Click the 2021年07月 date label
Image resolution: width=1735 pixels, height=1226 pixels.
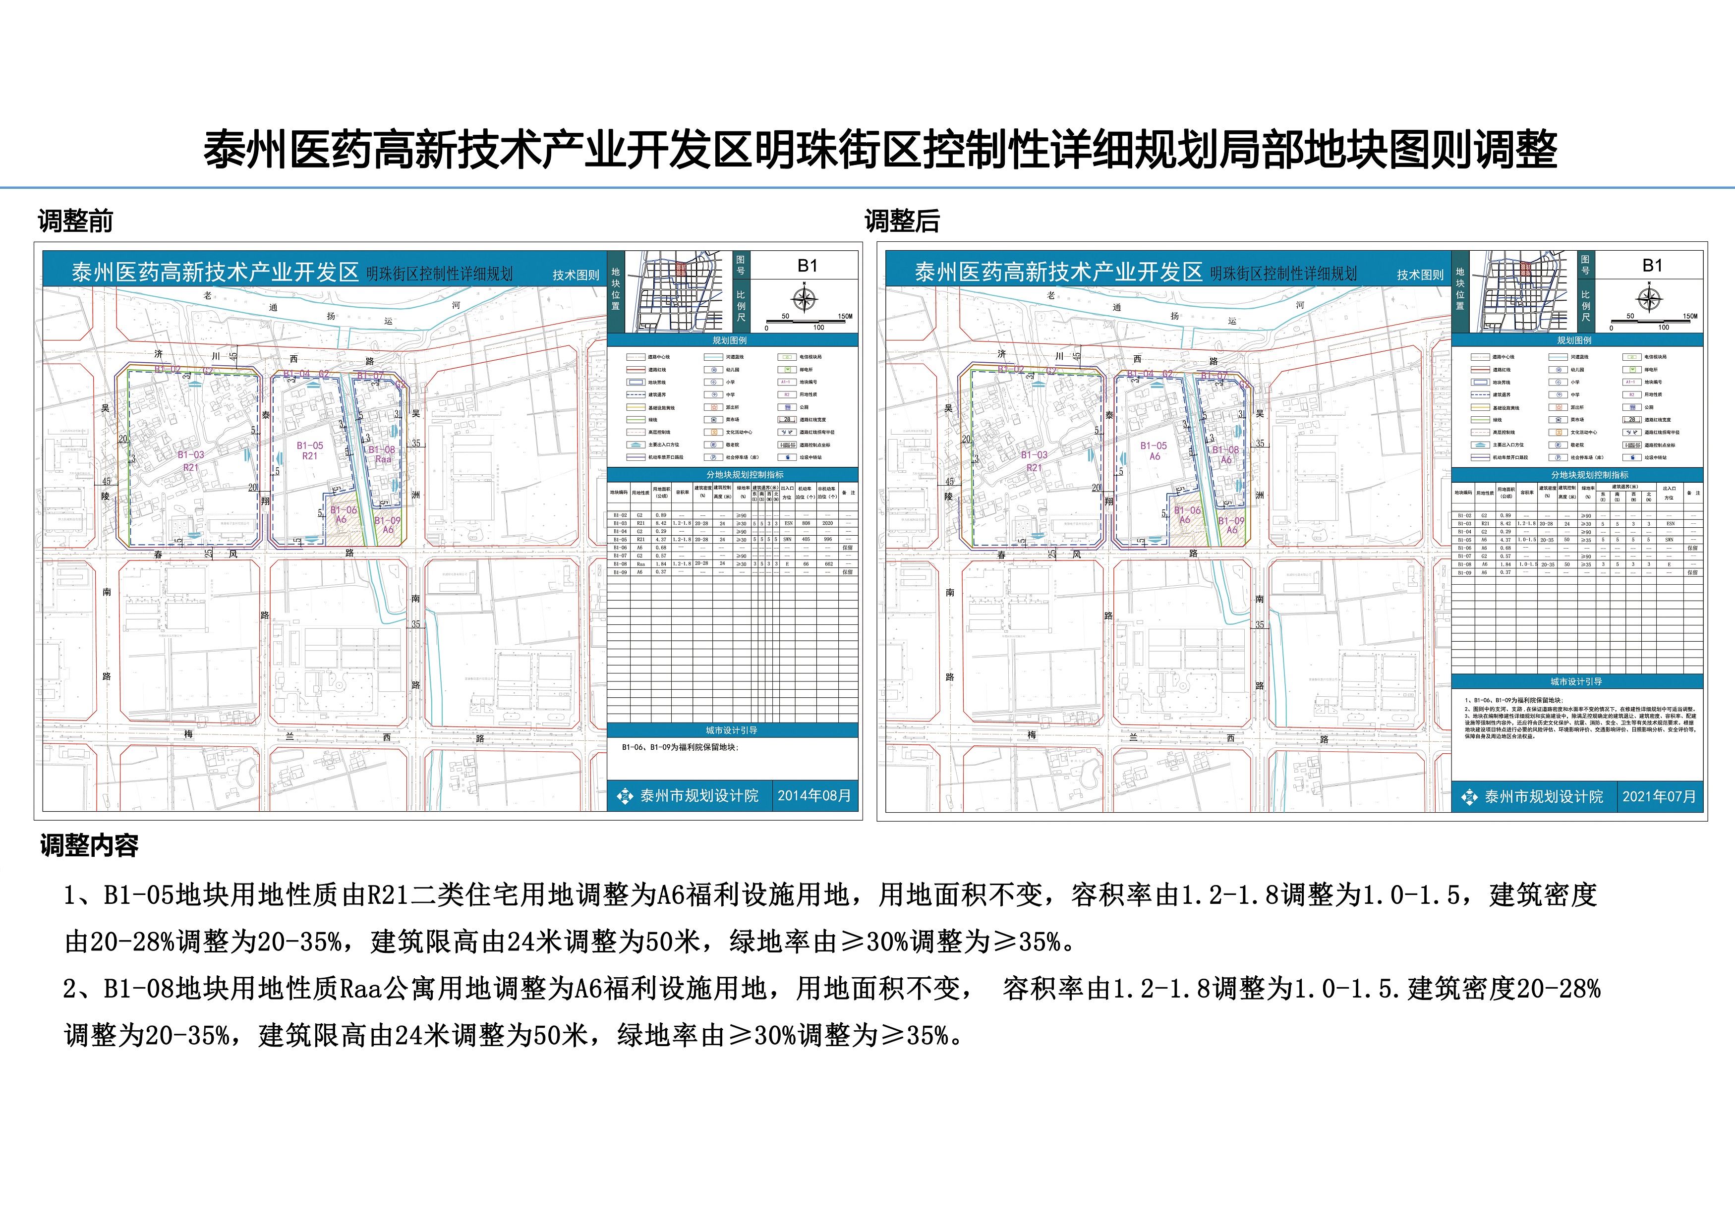[x=1660, y=797]
